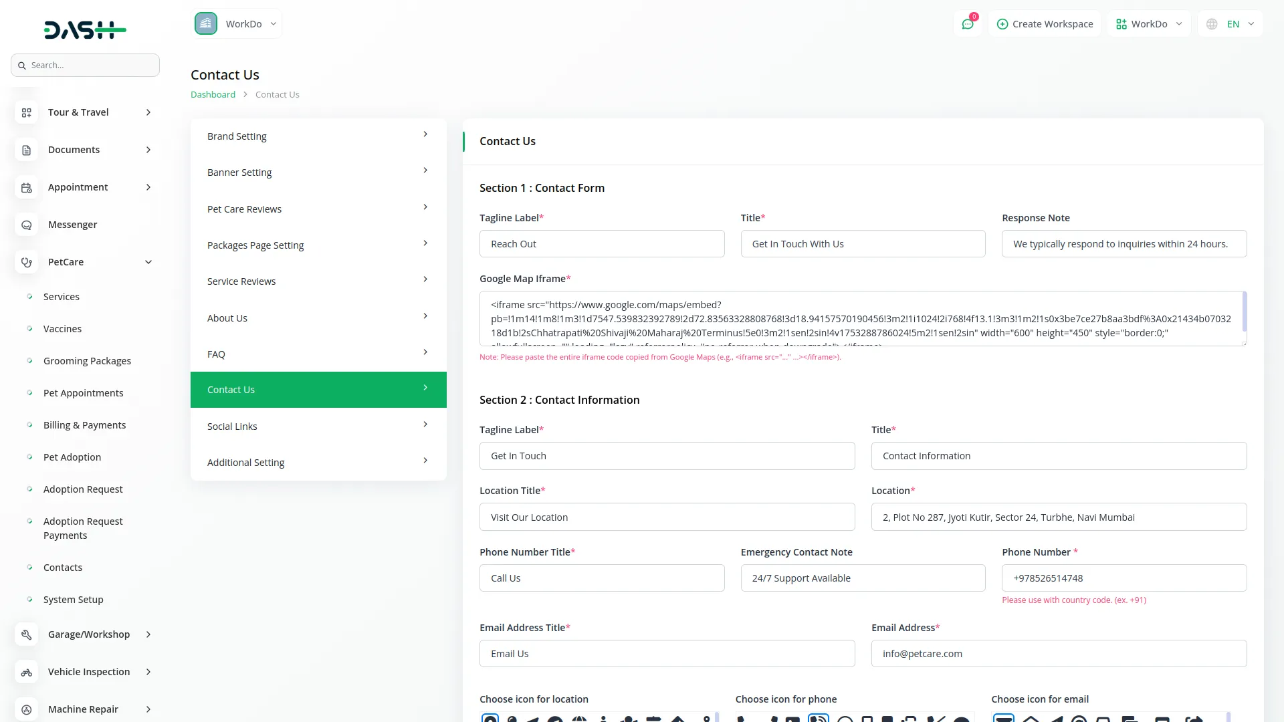The width and height of the screenshot is (1284, 722).
Task: Click the Garage/Workshop wrench icon
Action: [27, 635]
